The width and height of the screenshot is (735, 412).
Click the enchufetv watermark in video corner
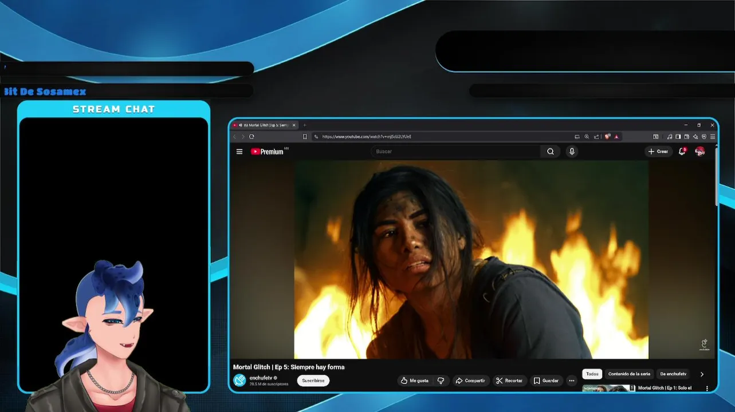[704, 344]
